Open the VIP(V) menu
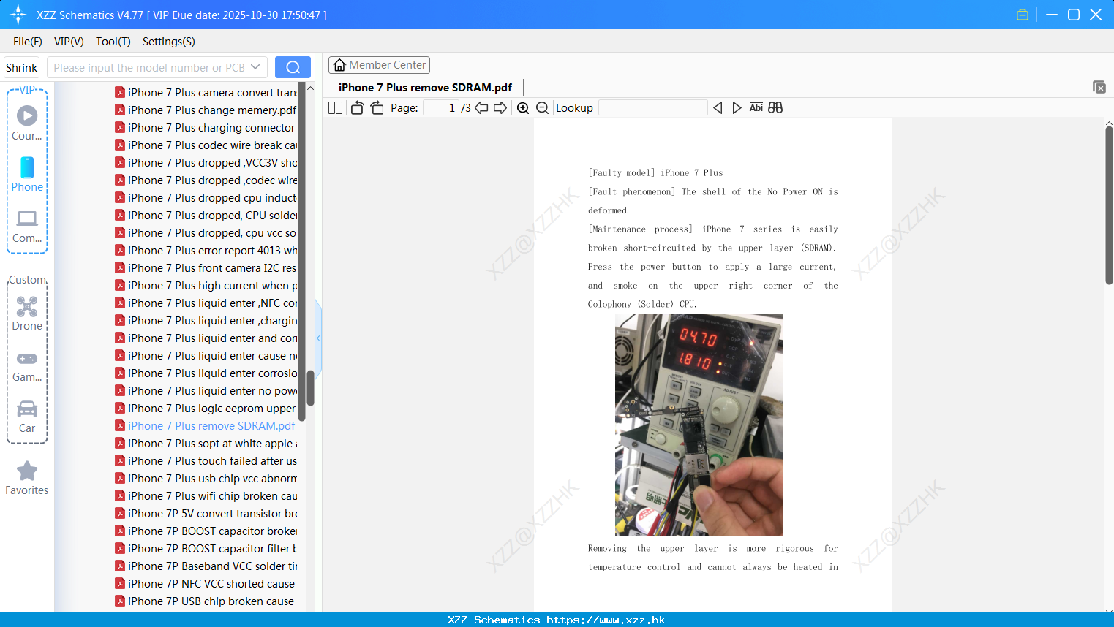Viewport: 1114px width, 627px height. pyautogui.click(x=69, y=42)
